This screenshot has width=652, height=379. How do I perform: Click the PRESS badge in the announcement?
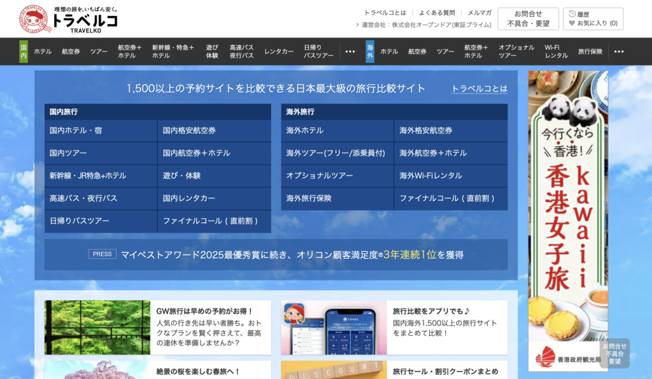pyautogui.click(x=102, y=254)
